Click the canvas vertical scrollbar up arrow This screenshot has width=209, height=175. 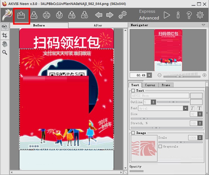(125, 30)
